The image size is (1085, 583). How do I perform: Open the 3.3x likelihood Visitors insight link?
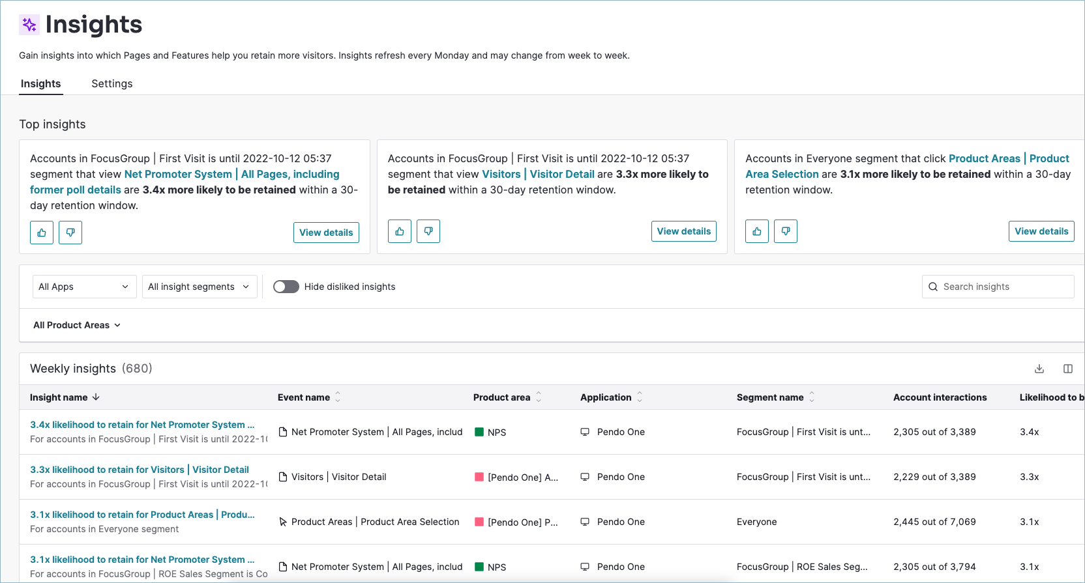[140, 470]
